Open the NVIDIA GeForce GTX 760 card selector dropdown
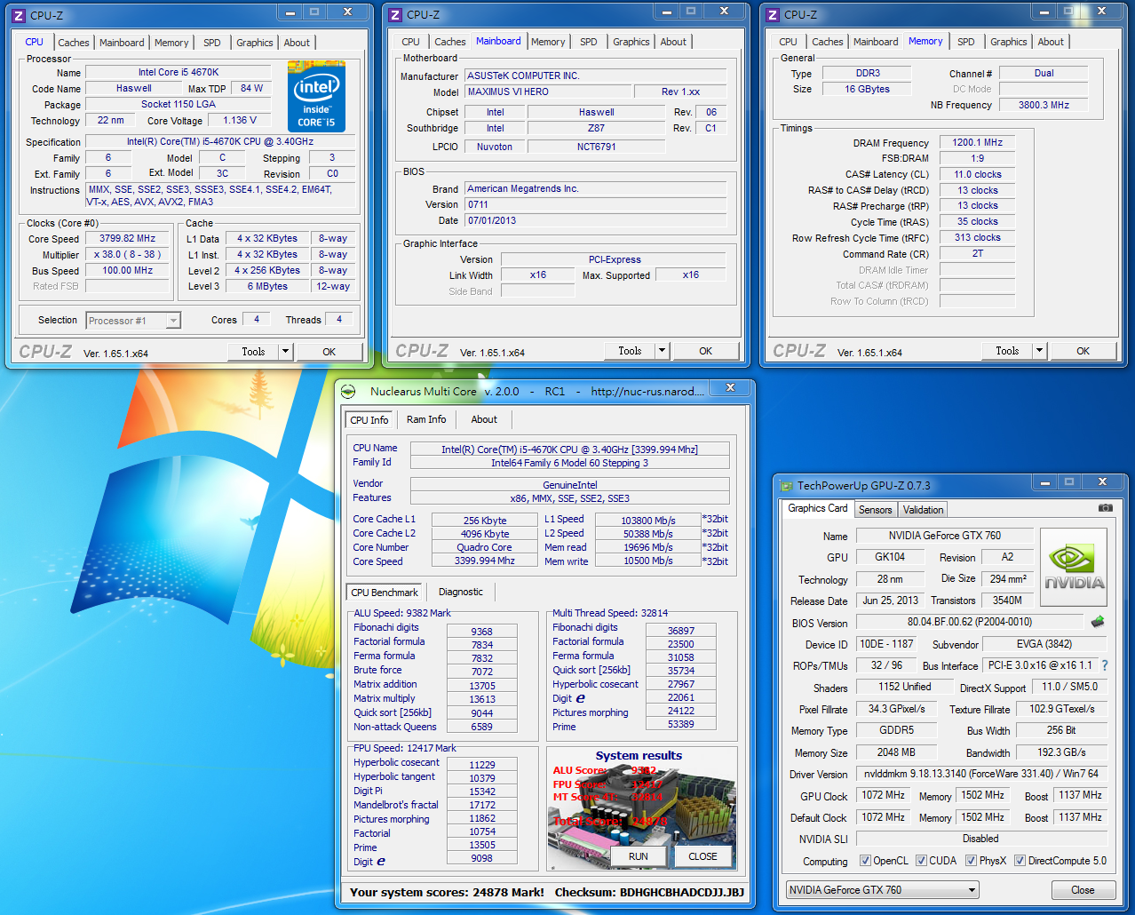Viewport: 1135px width, 915px height. click(972, 890)
